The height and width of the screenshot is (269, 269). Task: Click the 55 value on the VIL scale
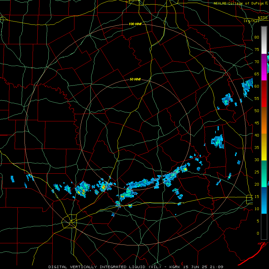(257, 99)
